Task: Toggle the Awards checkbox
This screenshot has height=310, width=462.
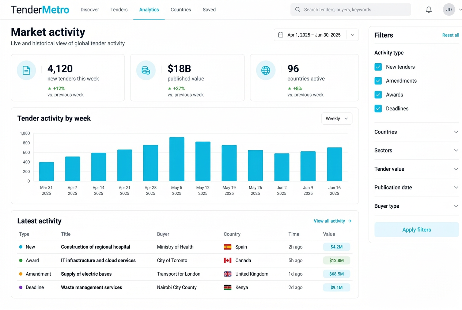Action: [378, 95]
